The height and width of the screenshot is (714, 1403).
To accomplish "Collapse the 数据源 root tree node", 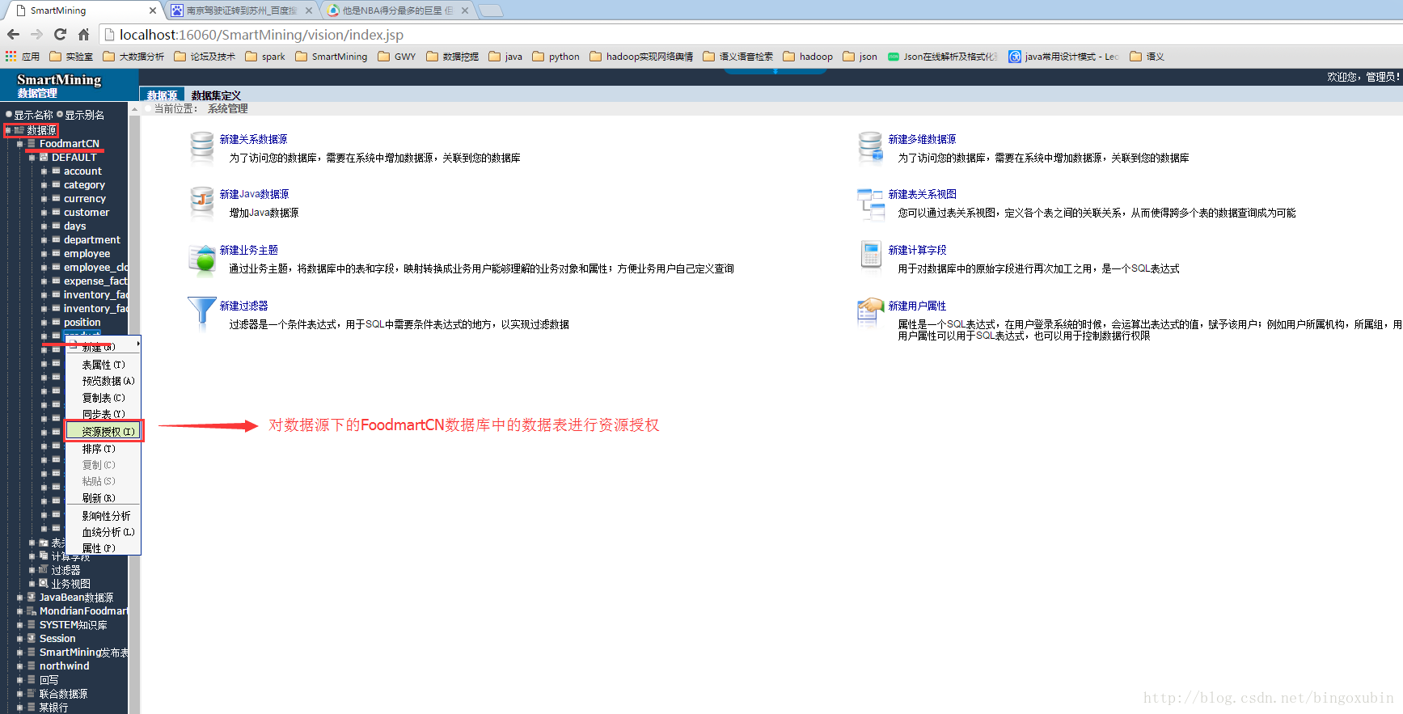I will [8, 129].
